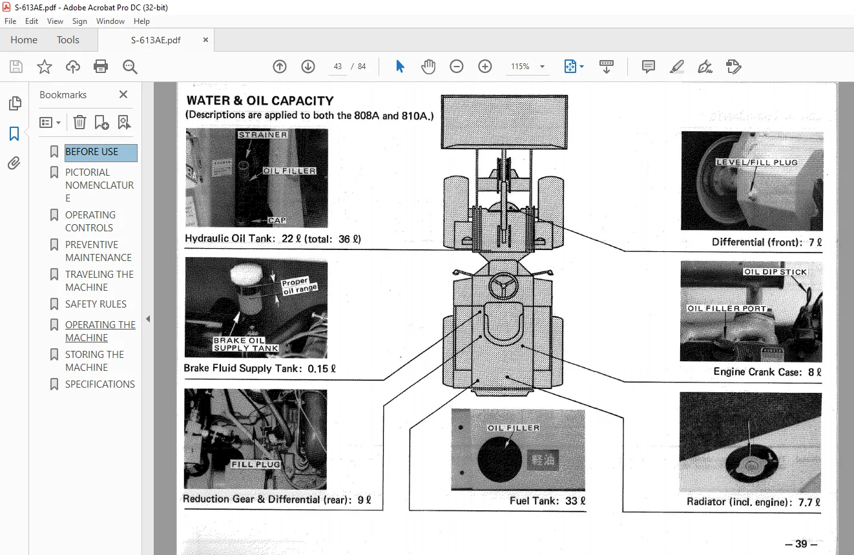Select STORING THE MACHINE bookmark
Screen dimensions: 854x555
click(94, 361)
